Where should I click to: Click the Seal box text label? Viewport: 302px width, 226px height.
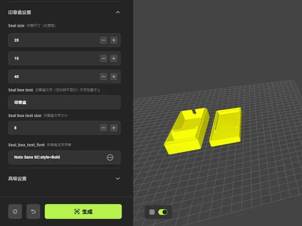[x=21, y=90]
